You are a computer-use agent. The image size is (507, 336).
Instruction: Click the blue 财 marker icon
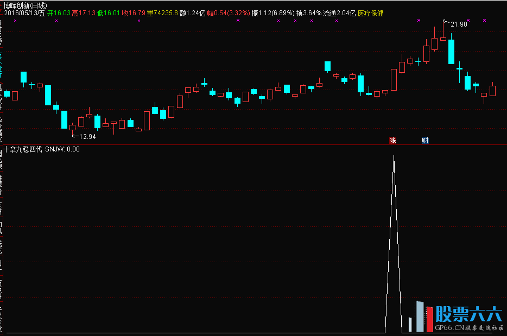coord(425,141)
